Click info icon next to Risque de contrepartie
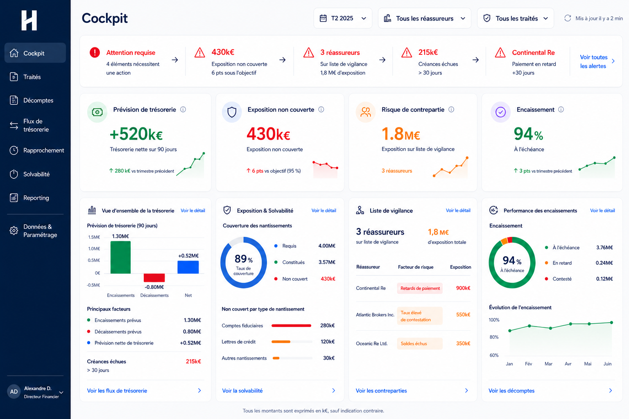The width and height of the screenshot is (629, 419). 451,109
